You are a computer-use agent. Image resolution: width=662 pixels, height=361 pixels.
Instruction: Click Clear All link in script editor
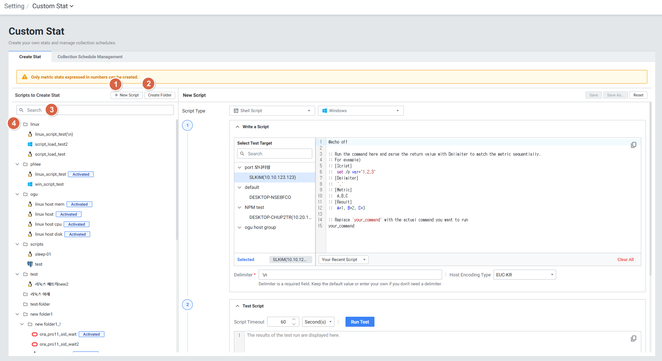click(x=625, y=260)
